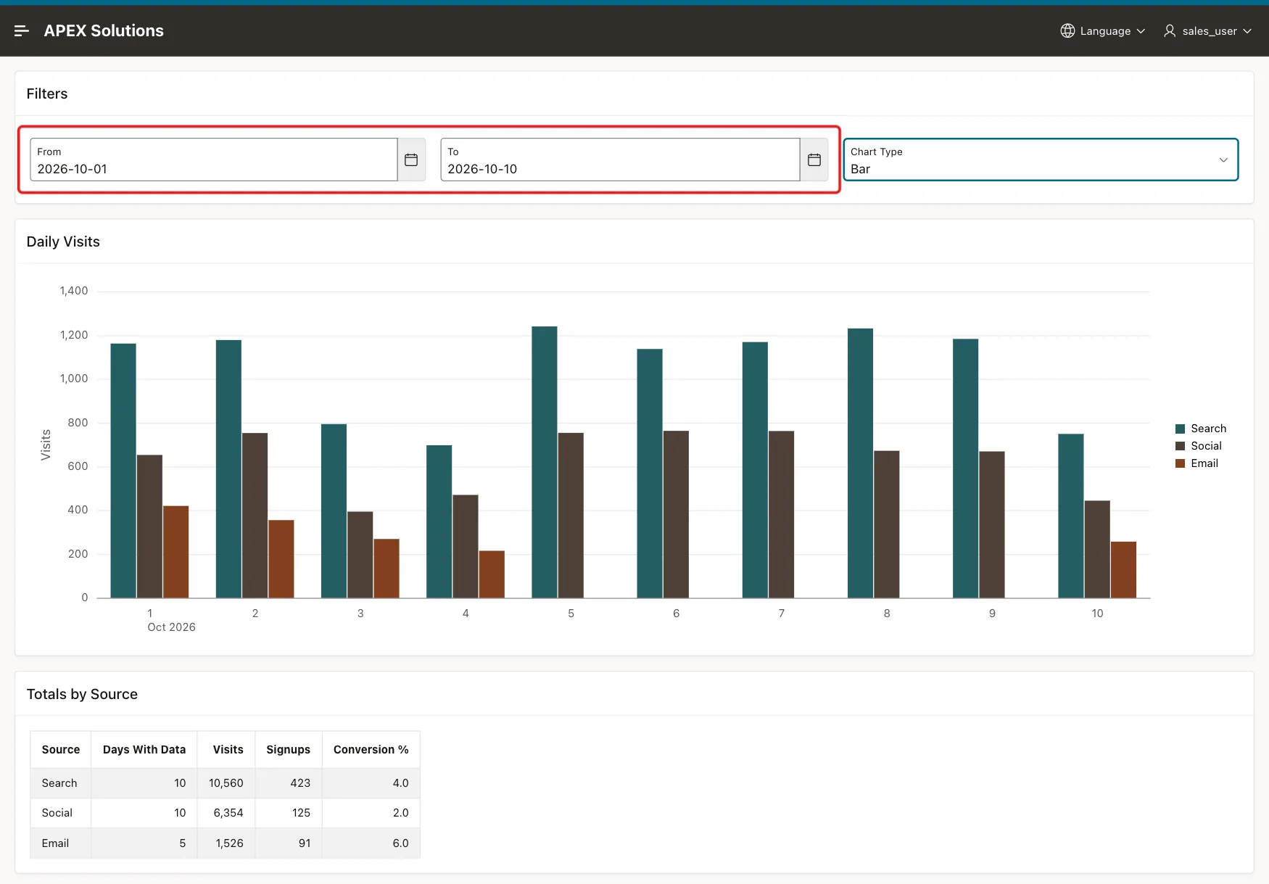Click the Social row source cell
The image size is (1269, 884).
pos(60,813)
